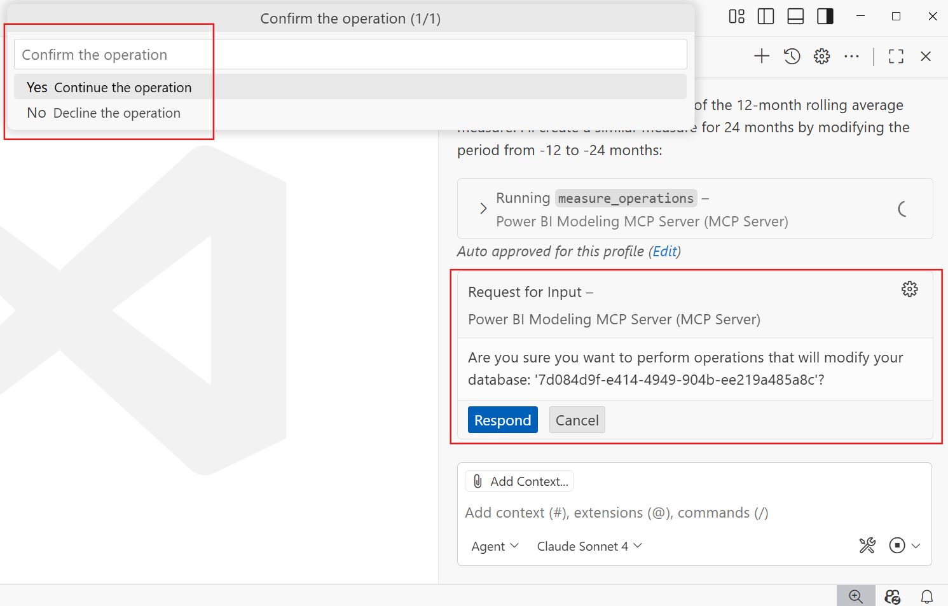This screenshot has width=948, height=606.
Task: Attach a file with the paperclip icon
Action: [x=477, y=481]
